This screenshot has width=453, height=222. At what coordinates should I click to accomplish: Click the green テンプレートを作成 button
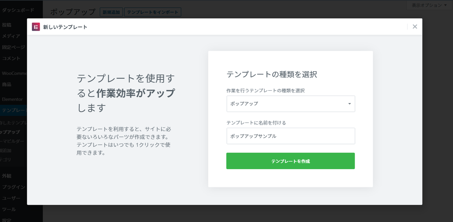pyautogui.click(x=291, y=161)
